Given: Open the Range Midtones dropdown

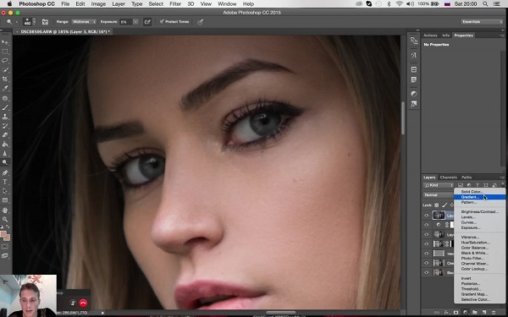Looking at the screenshot, I should point(84,22).
